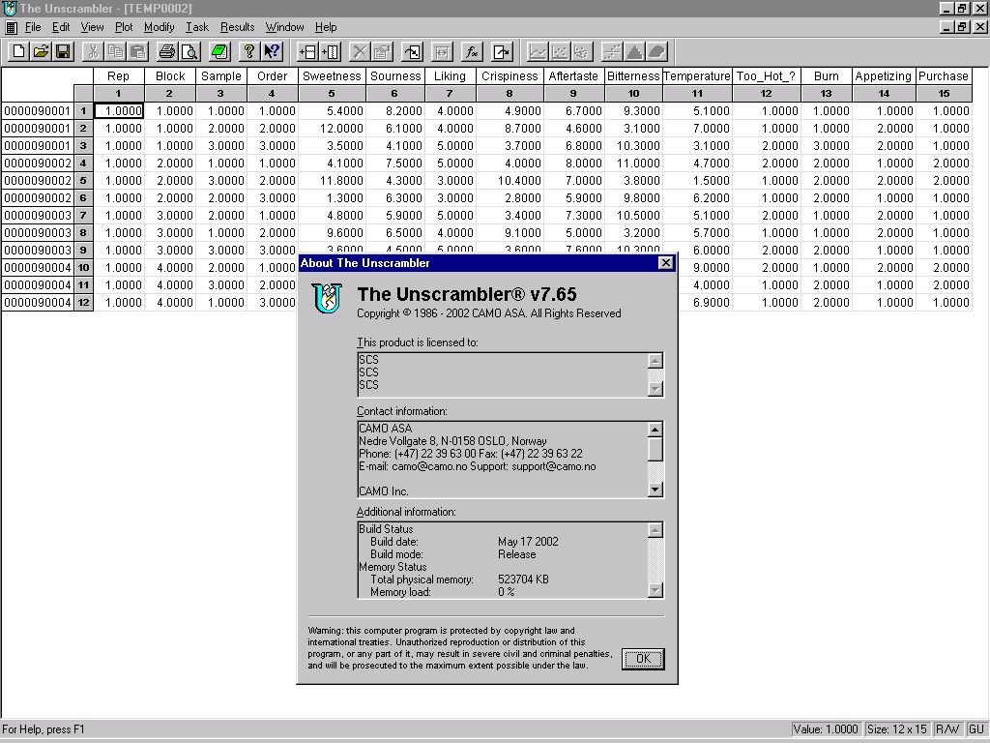The height and width of the screenshot is (743, 990).
Task: Select the Purchase column header
Action: click(x=944, y=76)
